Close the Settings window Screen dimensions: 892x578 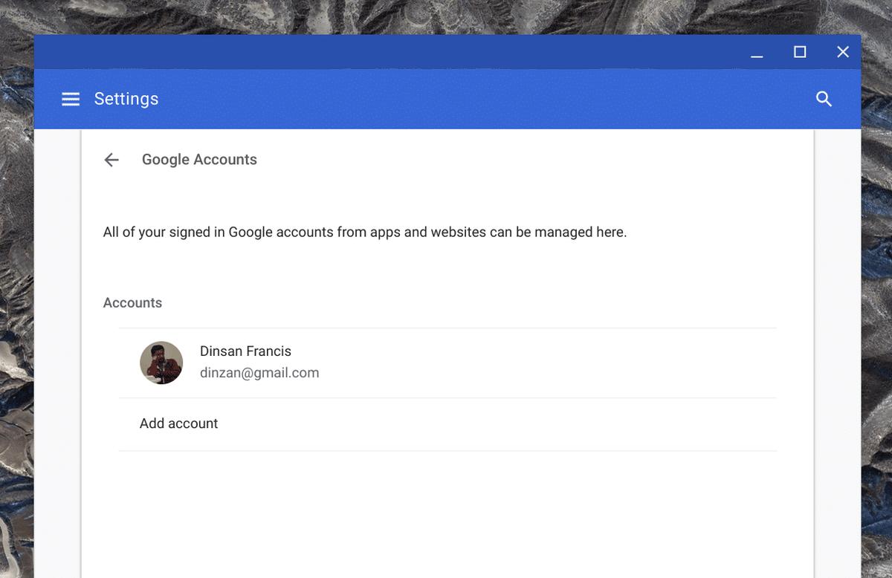(x=843, y=52)
